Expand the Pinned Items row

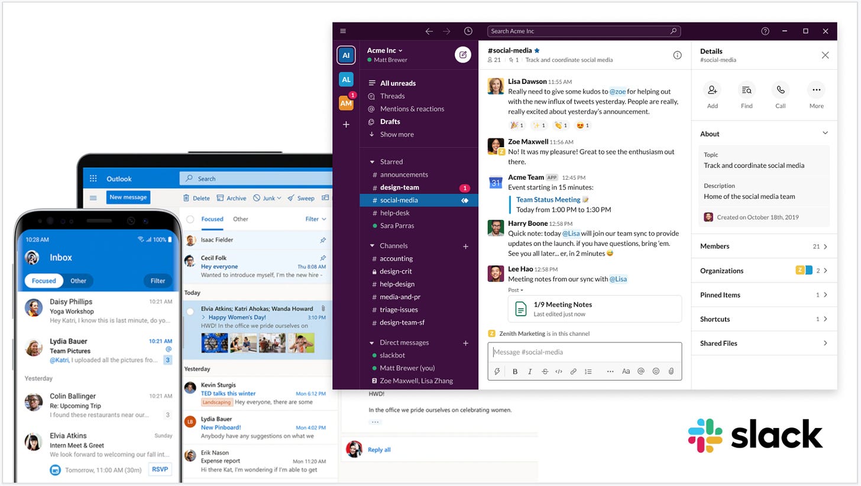tap(764, 294)
